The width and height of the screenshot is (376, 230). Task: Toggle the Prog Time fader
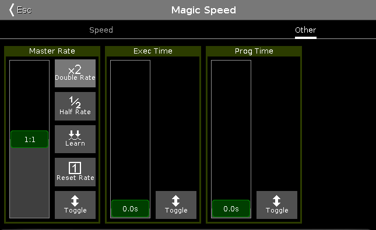(x=277, y=205)
